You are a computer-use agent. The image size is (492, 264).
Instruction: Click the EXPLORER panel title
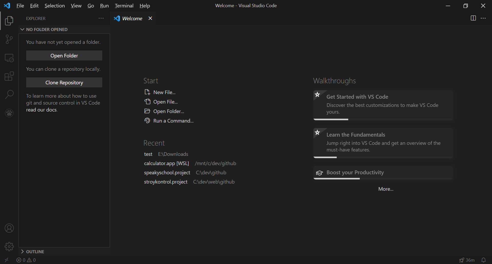pos(36,18)
